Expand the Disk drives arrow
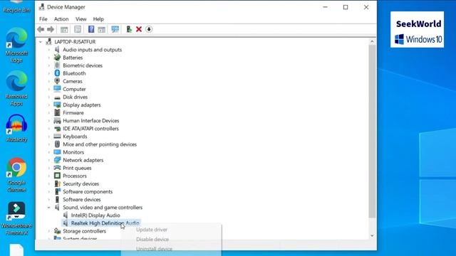456x256 pixels. click(49, 97)
